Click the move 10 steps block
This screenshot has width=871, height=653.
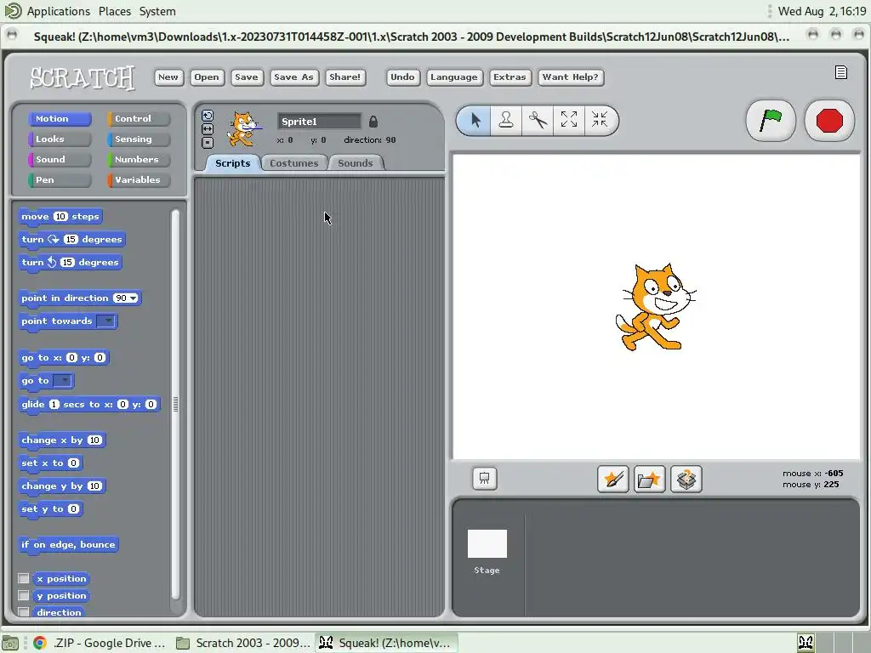(x=60, y=217)
